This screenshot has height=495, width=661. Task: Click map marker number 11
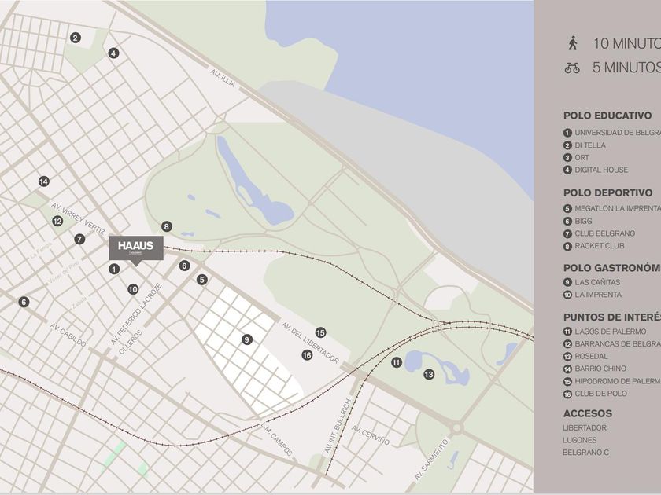pos(397,362)
